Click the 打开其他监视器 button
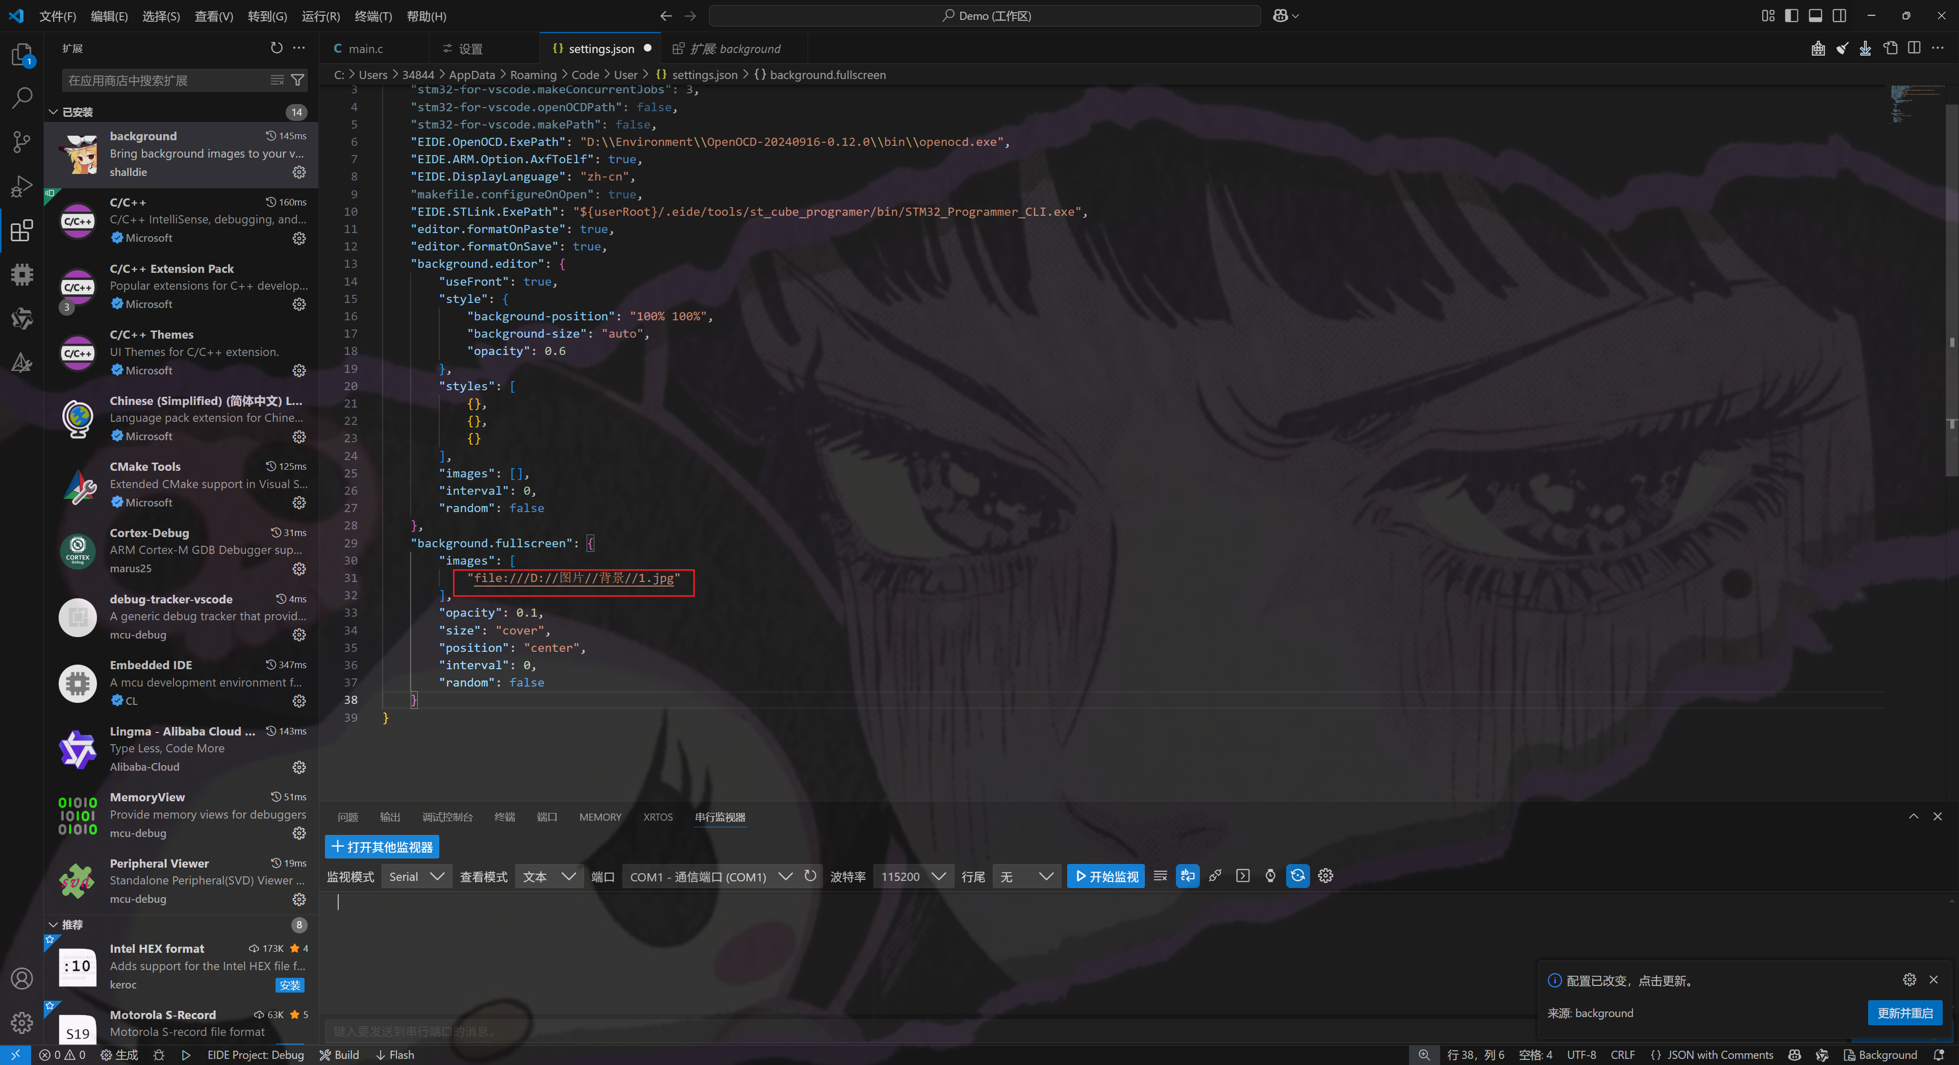 click(x=382, y=847)
